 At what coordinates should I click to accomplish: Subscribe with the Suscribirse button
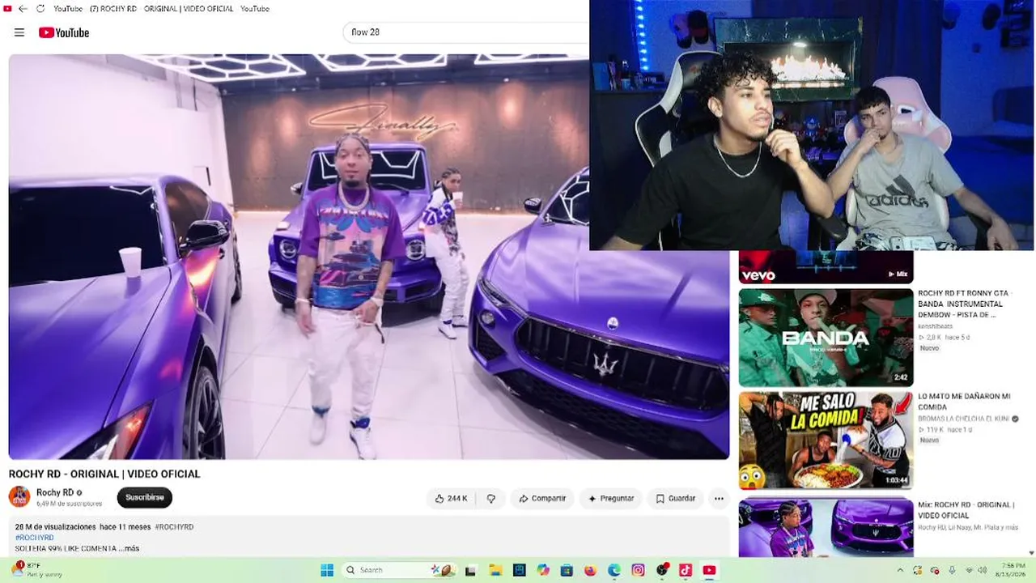pyautogui.click(x=145, y=497)
